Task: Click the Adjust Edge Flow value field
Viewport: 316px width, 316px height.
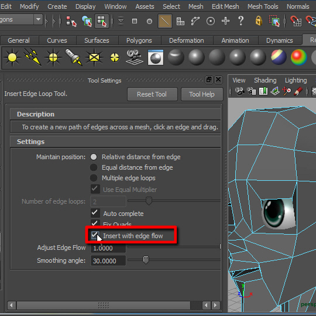Action: [x=108, y=248]
